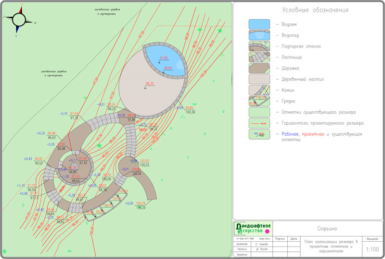
Task: Click the 98,04 existing elevation mark
Action: click(x=51, y=214)
